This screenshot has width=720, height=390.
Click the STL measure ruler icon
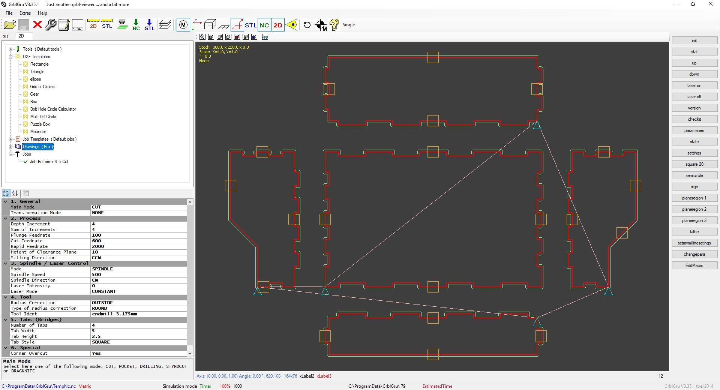coord(107,24)
